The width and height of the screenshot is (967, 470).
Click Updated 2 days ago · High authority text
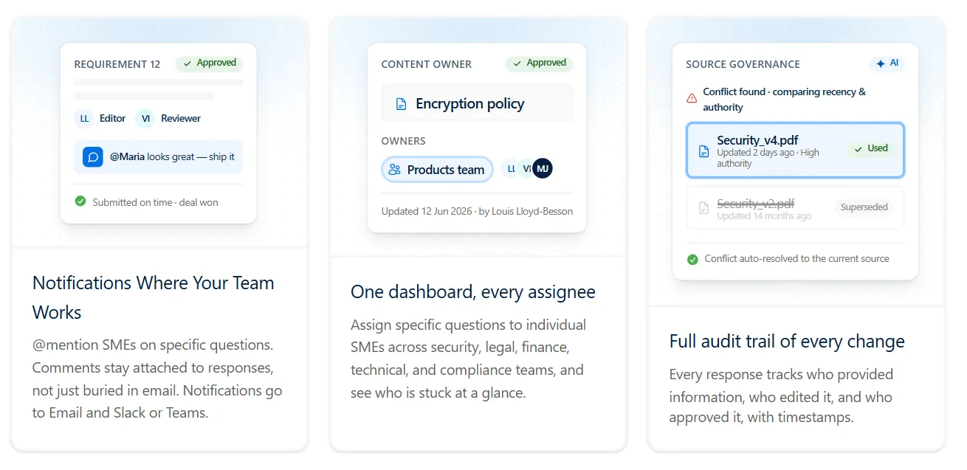768,158
